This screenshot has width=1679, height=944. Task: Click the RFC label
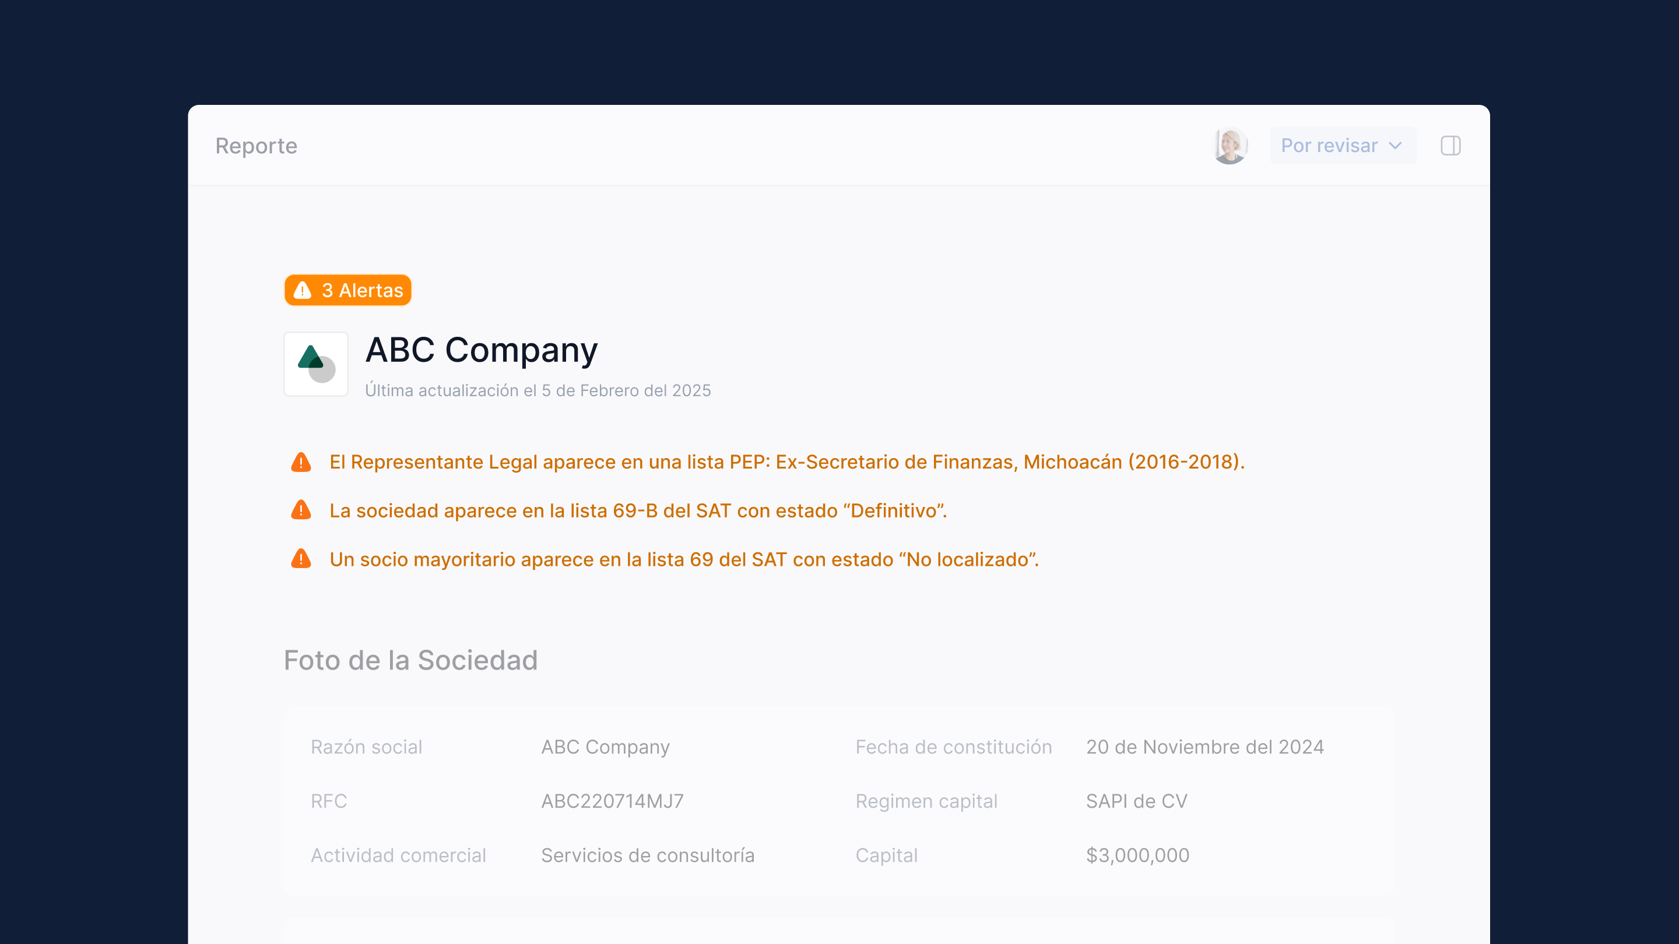[x=328, y=801]
